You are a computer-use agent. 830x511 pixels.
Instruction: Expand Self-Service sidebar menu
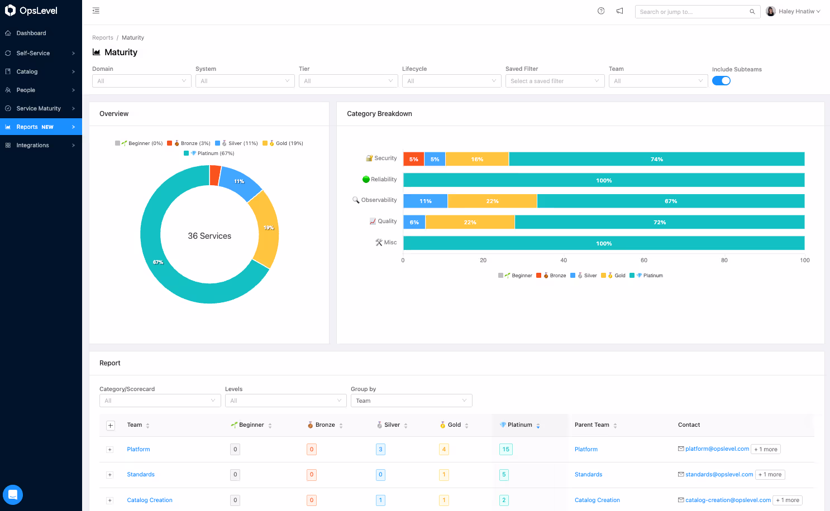[x=41, y=53]
